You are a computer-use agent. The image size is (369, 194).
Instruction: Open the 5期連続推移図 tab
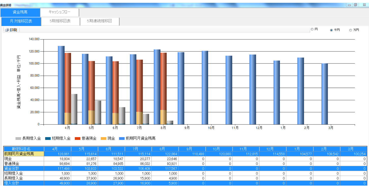click(x=100, y=21)
